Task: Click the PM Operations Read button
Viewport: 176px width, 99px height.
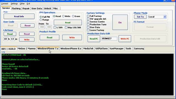Action: point(68,23)
